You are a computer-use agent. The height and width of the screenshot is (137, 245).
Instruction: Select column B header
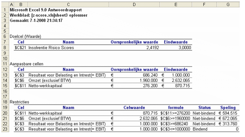click(x=21, y=5)
